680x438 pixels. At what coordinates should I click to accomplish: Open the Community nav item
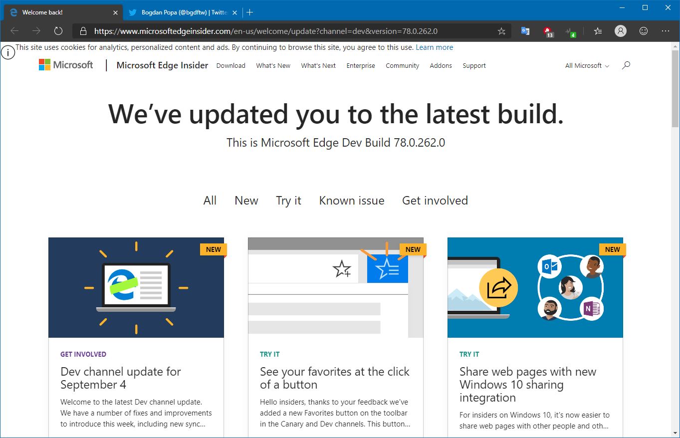coord(402,65)
